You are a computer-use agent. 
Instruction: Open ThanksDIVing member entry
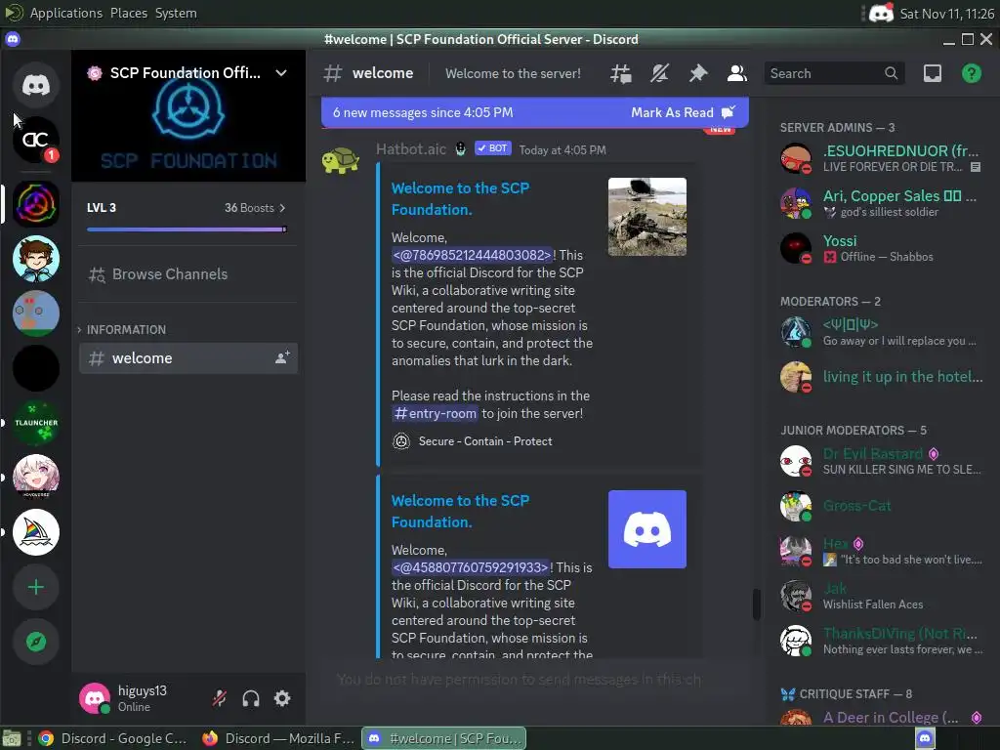(x=882, y=641)
